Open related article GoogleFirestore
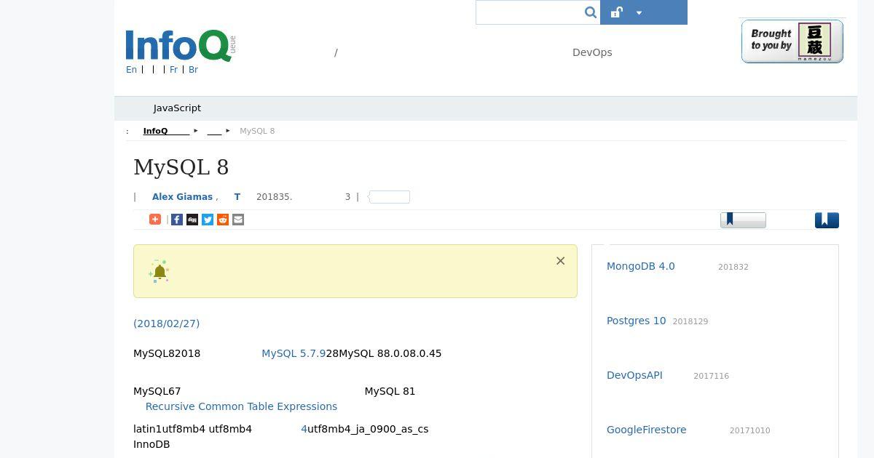The width and height of the screenshot is (874, 458). click(x=647, y=430)
